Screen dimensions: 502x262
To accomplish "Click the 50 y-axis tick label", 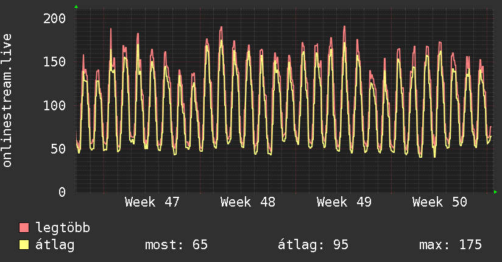I will tap(58, 149).
